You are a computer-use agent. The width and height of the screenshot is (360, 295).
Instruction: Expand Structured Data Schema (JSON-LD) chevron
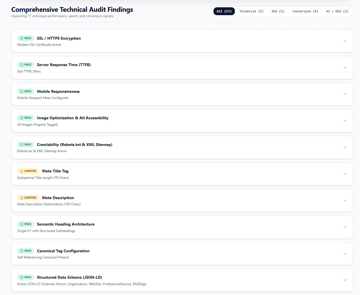pyautogui.click(x=345, y=280)
